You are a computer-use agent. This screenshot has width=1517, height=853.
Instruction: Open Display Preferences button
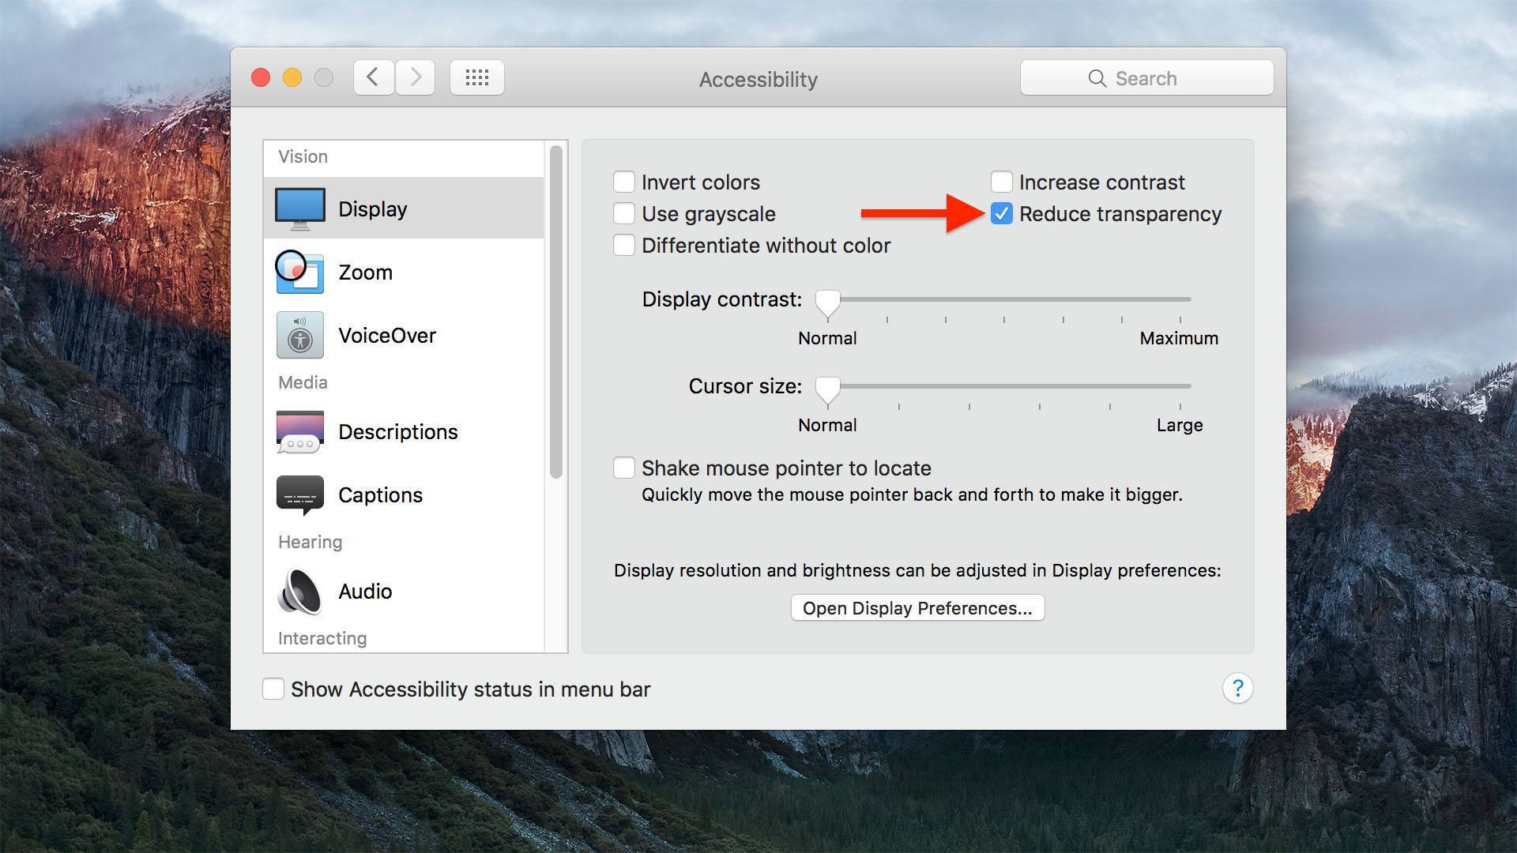pyautogui.click(x=916, y=607)
